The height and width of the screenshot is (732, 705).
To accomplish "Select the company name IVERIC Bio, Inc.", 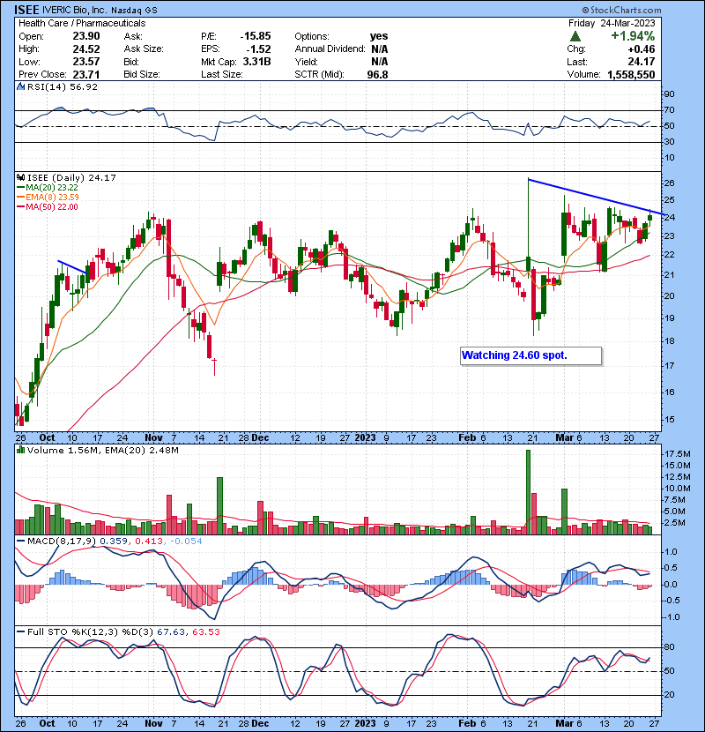I will 76,10.
